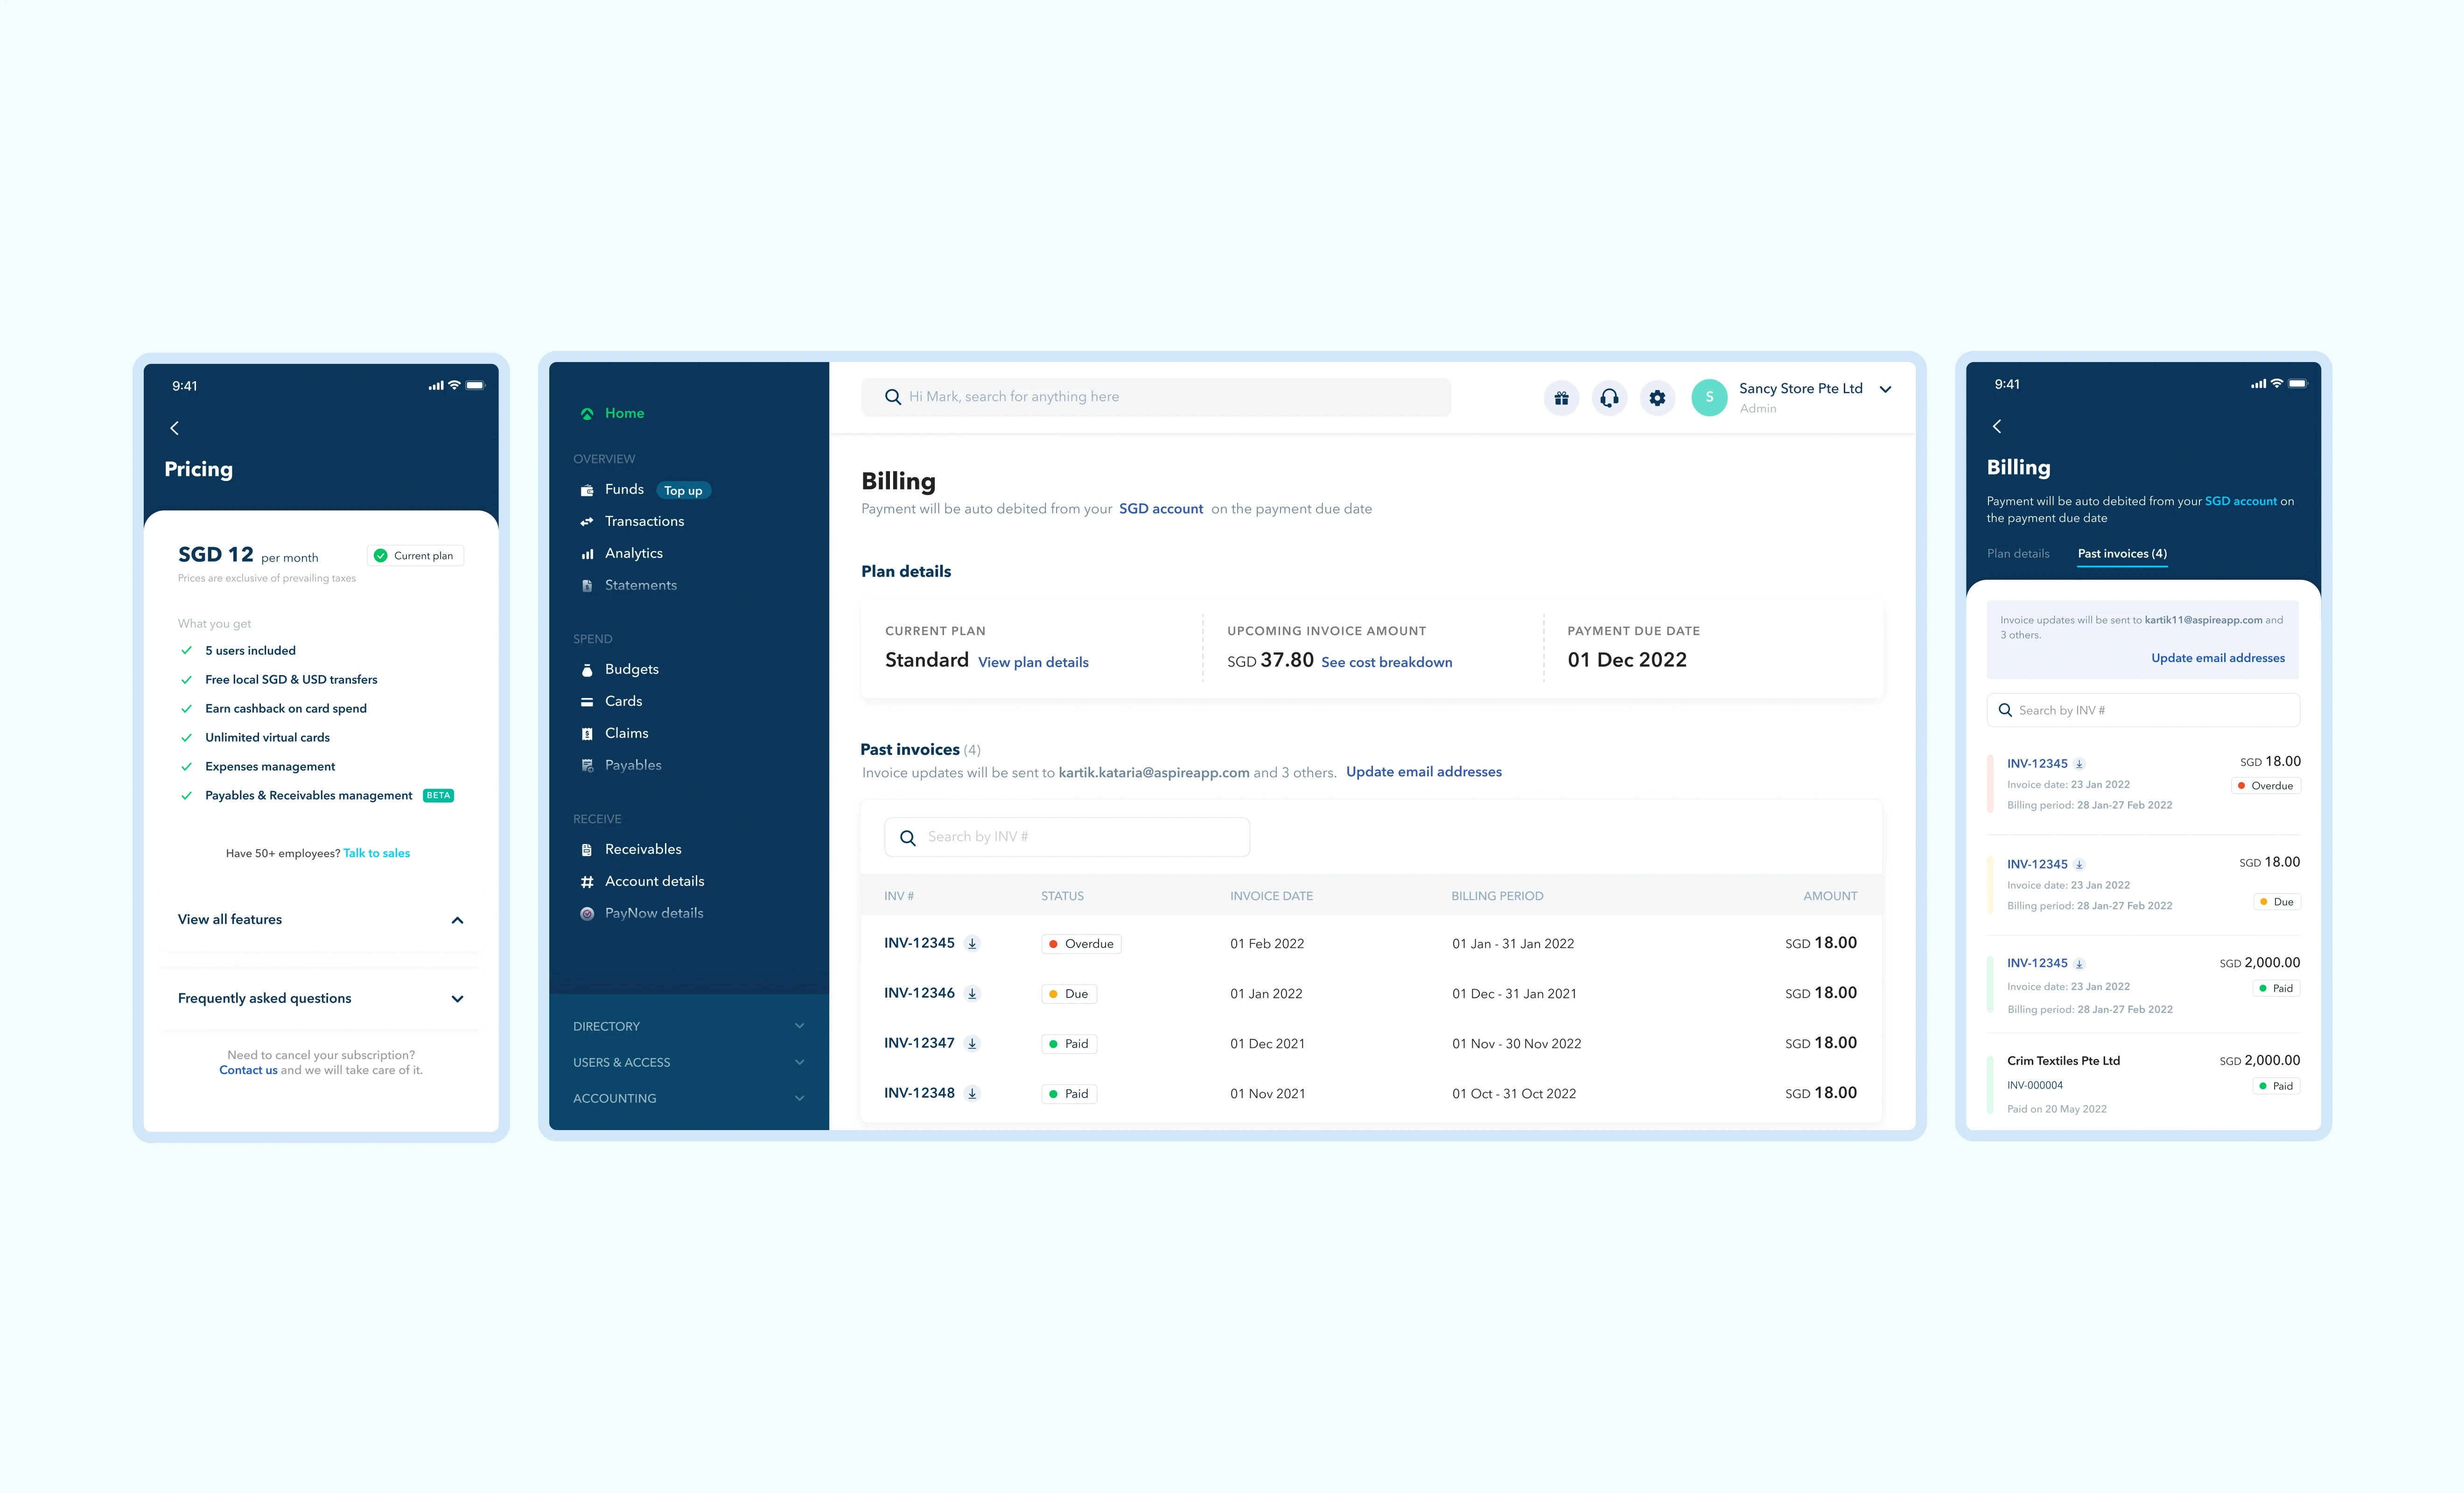Click the download icon beside INV-12348

(972, 1094)
